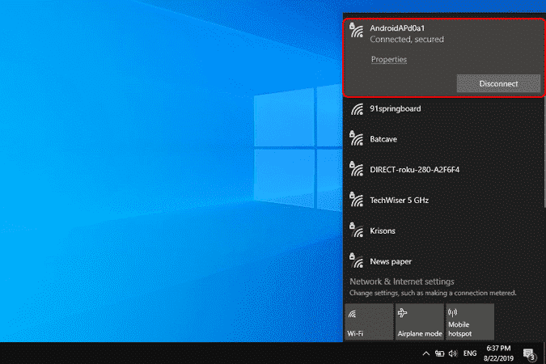Click the network icon in system tray
The width and height of the screenshot is (546, 364).
pyautogui.click(x=439, y=353)
